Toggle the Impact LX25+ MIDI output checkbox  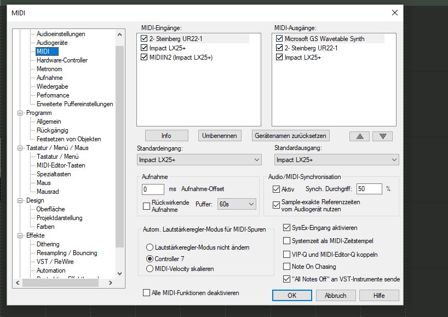tap(279, 57)
